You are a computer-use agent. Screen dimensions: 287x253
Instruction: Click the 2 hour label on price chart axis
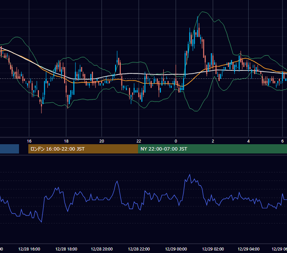[213, 141]
